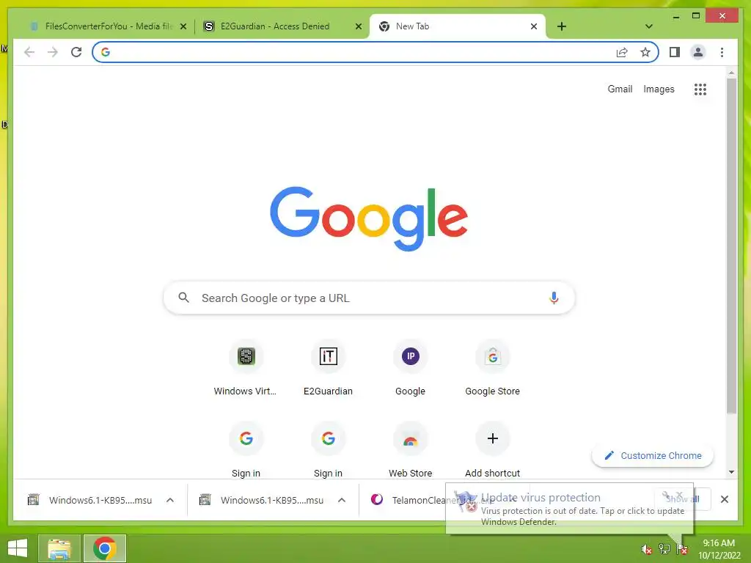Image resolution: width=751 pixels, height=563 pixels.
Task: Share this page using address bar icon
Action: 622,52
